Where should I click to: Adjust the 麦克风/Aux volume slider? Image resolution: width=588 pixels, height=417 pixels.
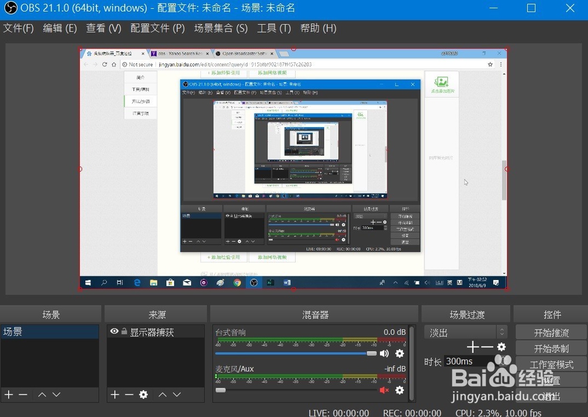(296, 390)
